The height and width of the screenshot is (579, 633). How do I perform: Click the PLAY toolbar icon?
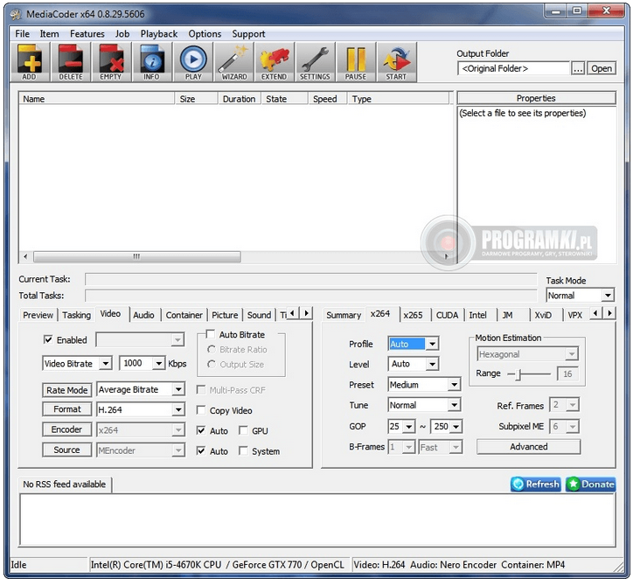[193, 62]
